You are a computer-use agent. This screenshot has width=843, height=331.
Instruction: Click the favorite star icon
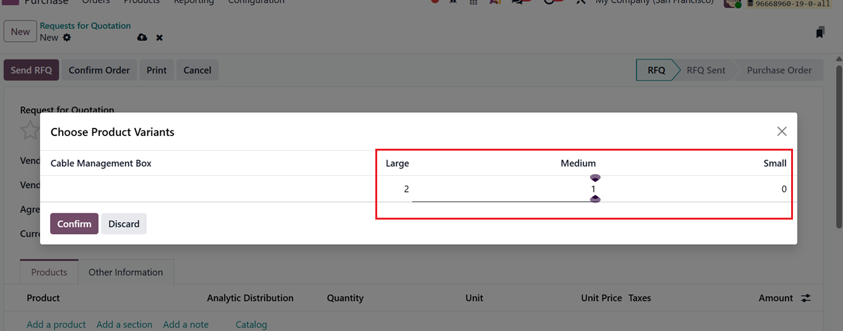tap(30, 130)
